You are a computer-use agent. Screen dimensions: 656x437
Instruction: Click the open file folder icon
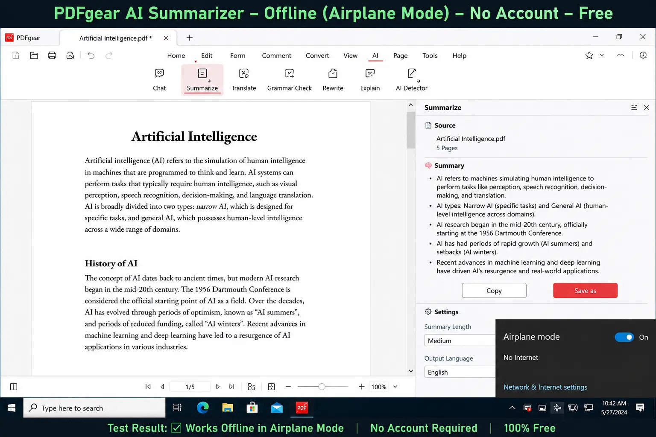pos(34,55)
